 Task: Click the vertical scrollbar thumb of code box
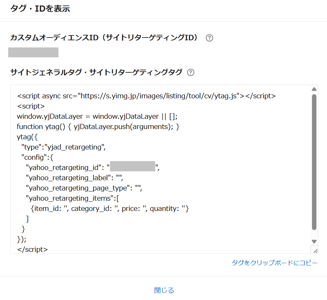(x=314, y=162)
